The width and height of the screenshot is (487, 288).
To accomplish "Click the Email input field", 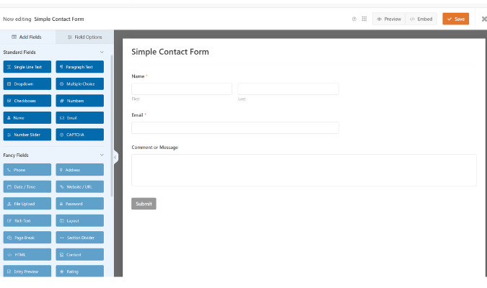I will pyautogui.click(x=235, y=127).
